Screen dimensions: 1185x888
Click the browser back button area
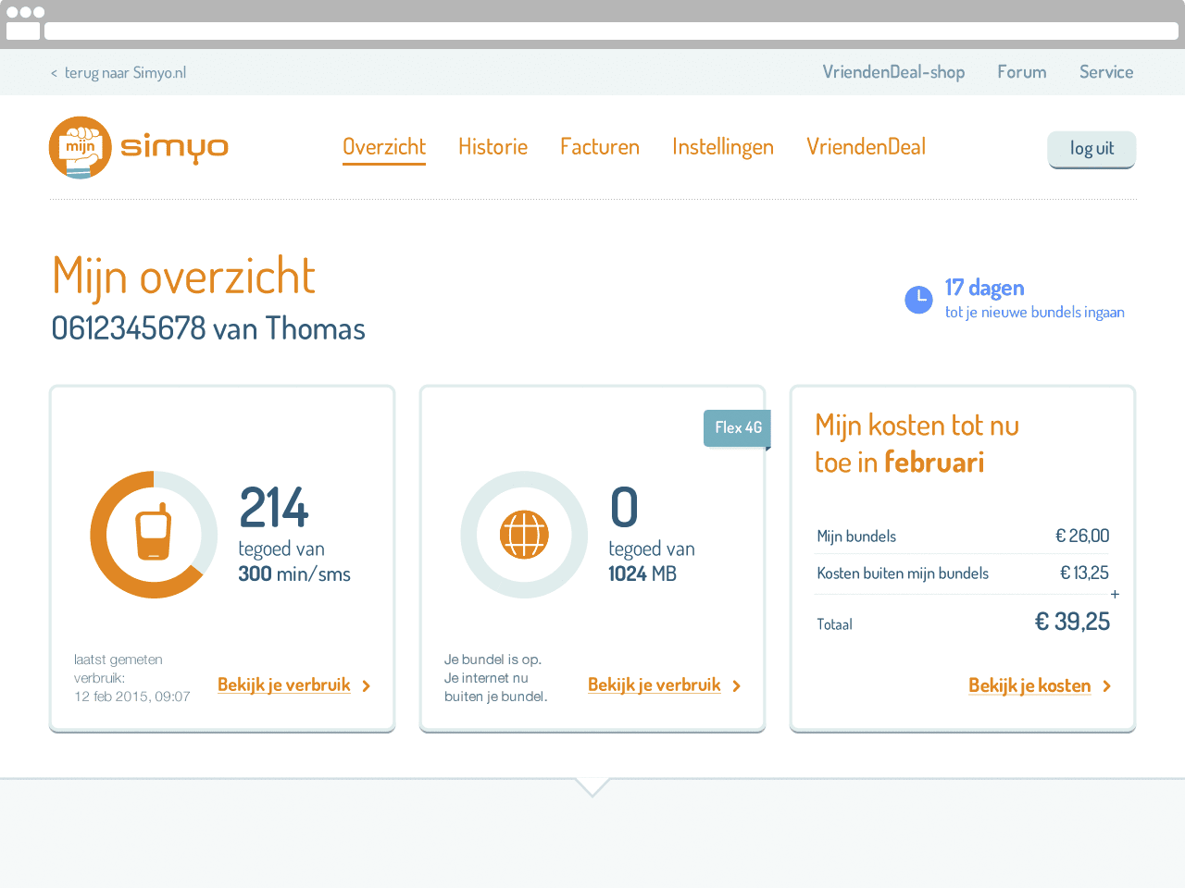point(23,31)
